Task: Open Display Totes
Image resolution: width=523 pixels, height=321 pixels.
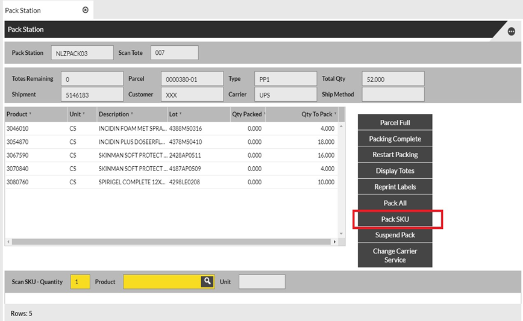Action: [x=395, y=171]
